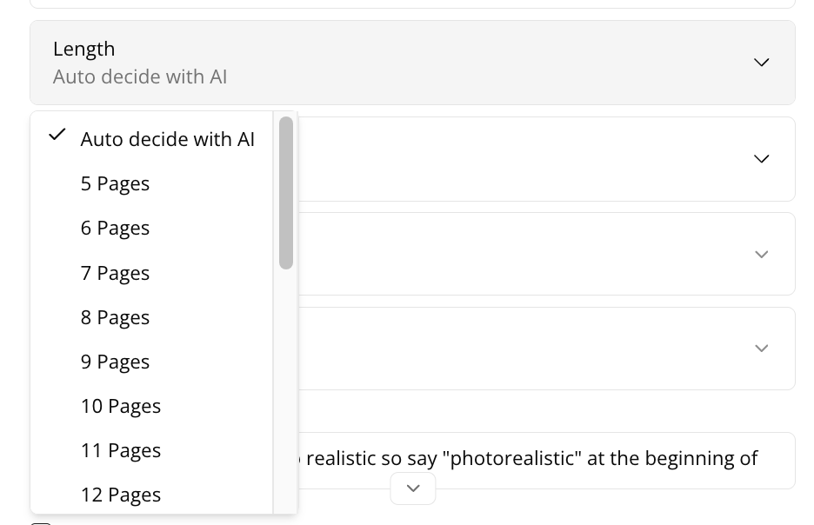Expand the dropdown directly below Length
Image resolution: width=814 pixels, height=525 pixels.
(761, 159)
